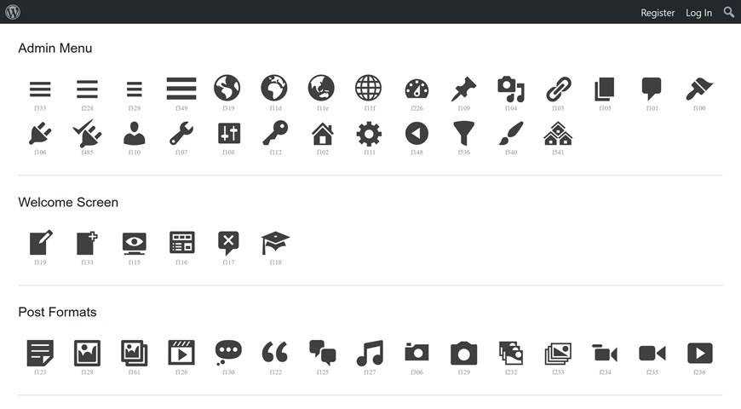Select the camera and music media icon
The image size is (741, 409).
[x=511, y=89]
